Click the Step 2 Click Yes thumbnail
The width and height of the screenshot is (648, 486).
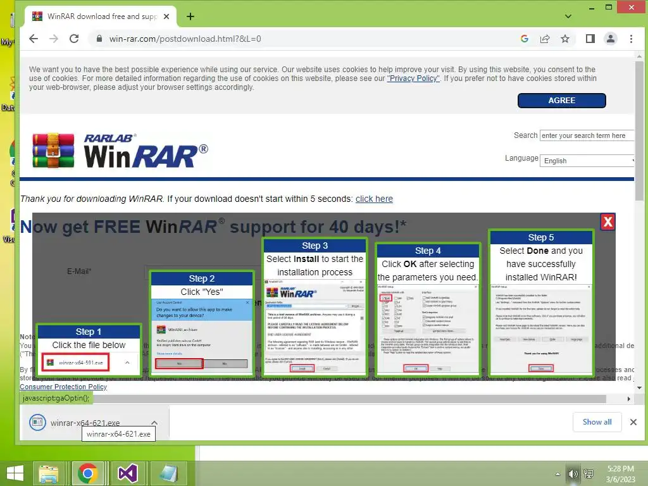point(202,323)
